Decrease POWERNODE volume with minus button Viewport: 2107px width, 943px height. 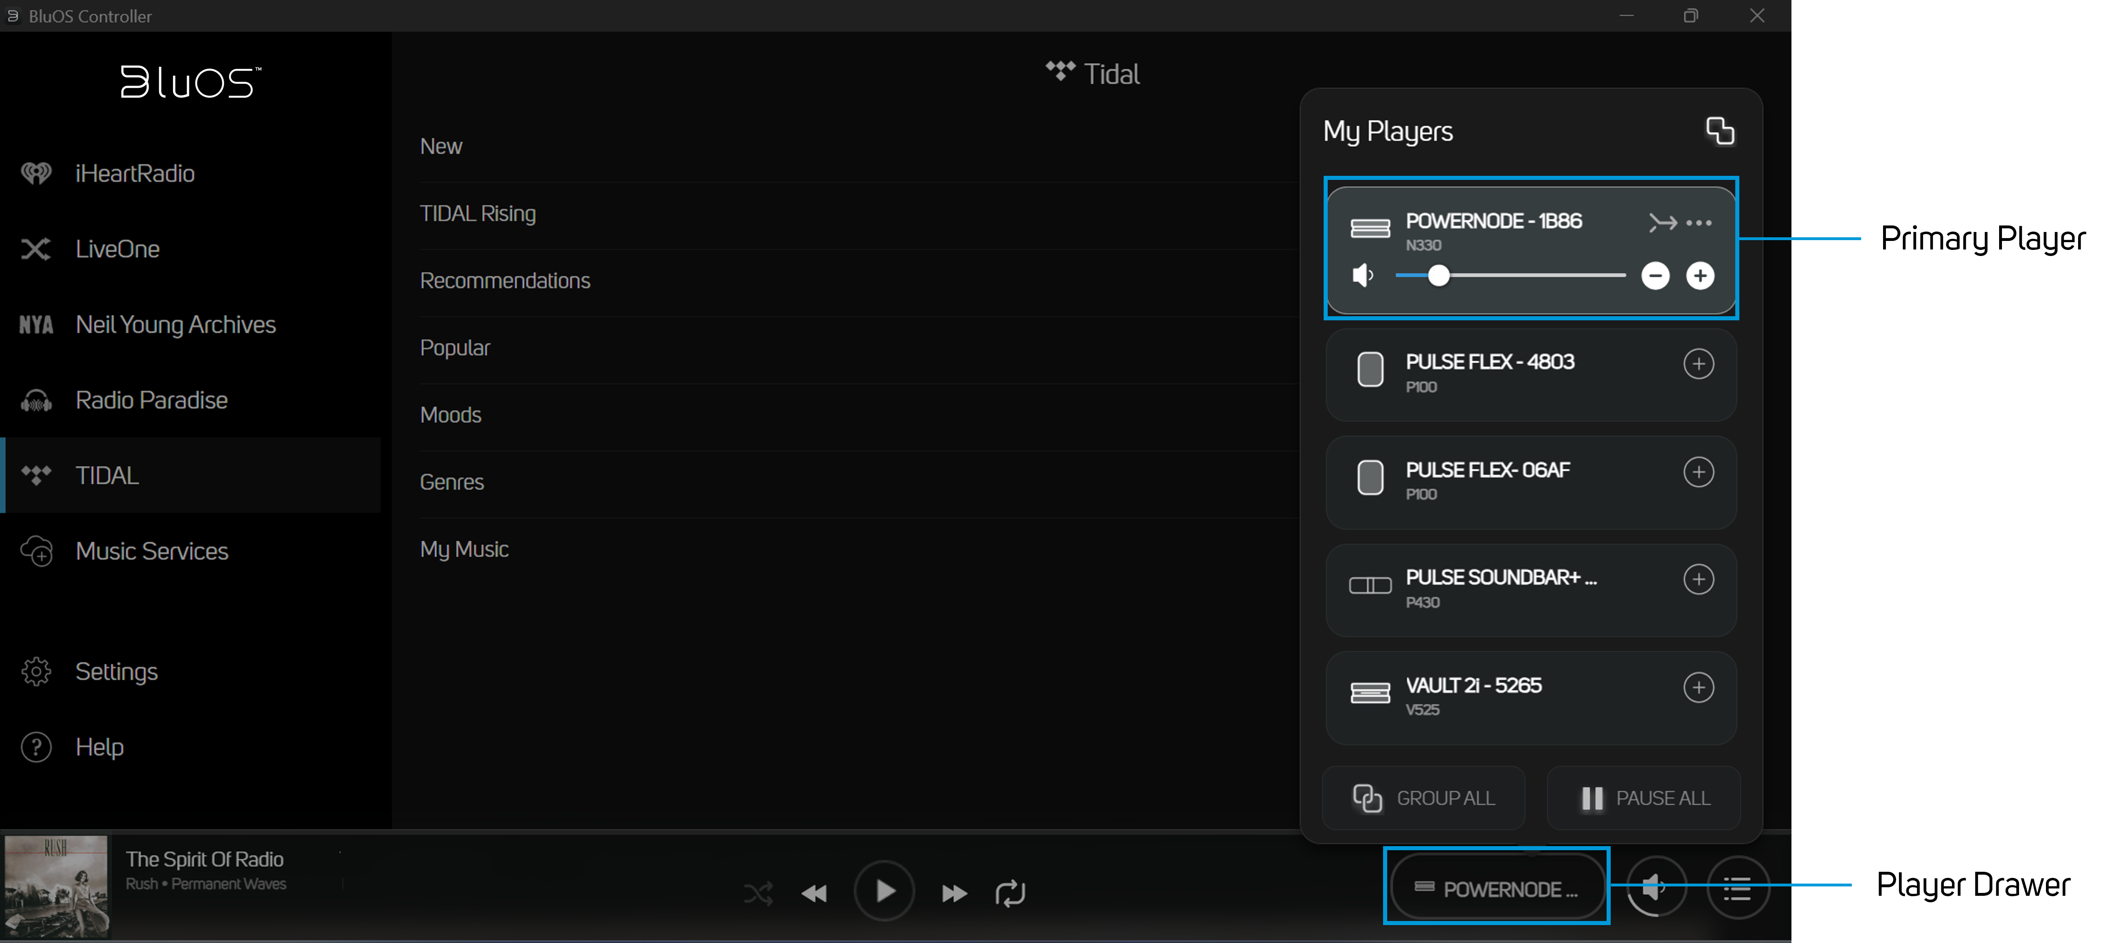tap(1655, 276)
